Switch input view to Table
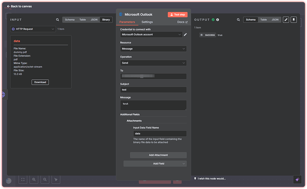This screenshot has width=307, height=189. click(83, 19)
